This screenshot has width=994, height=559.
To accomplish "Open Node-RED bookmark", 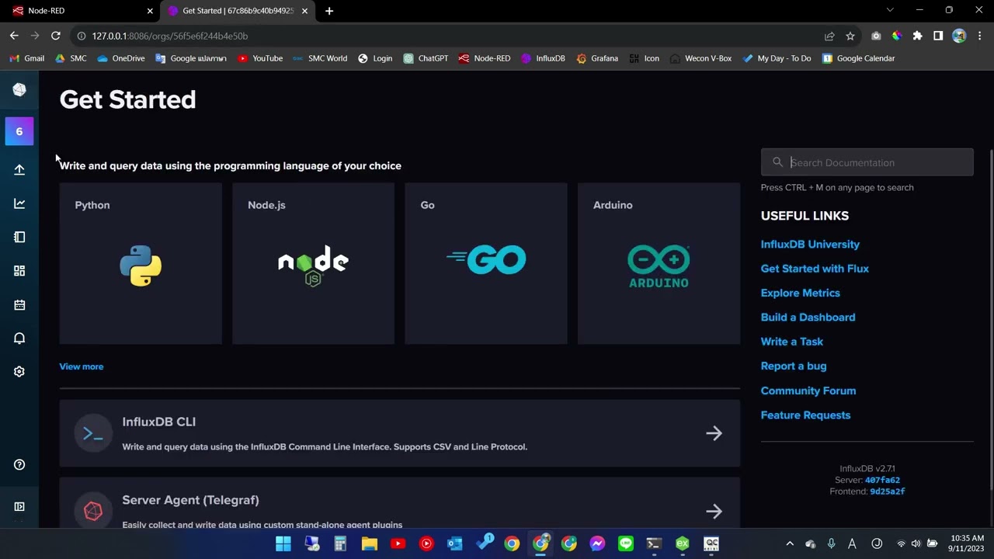I will click(485, 58).
